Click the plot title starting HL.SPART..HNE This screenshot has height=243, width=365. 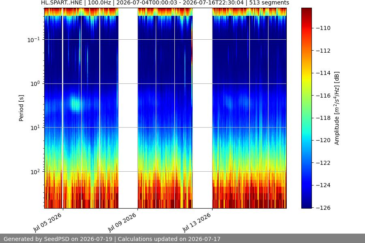[x=165, y=3]
